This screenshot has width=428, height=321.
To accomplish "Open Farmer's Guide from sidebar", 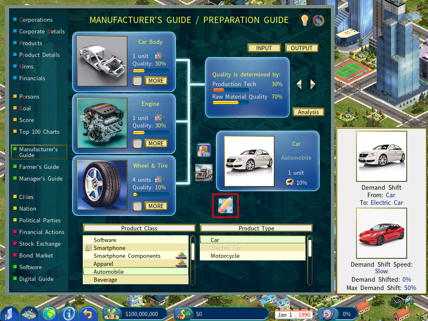I will click(x=39, y=167).
